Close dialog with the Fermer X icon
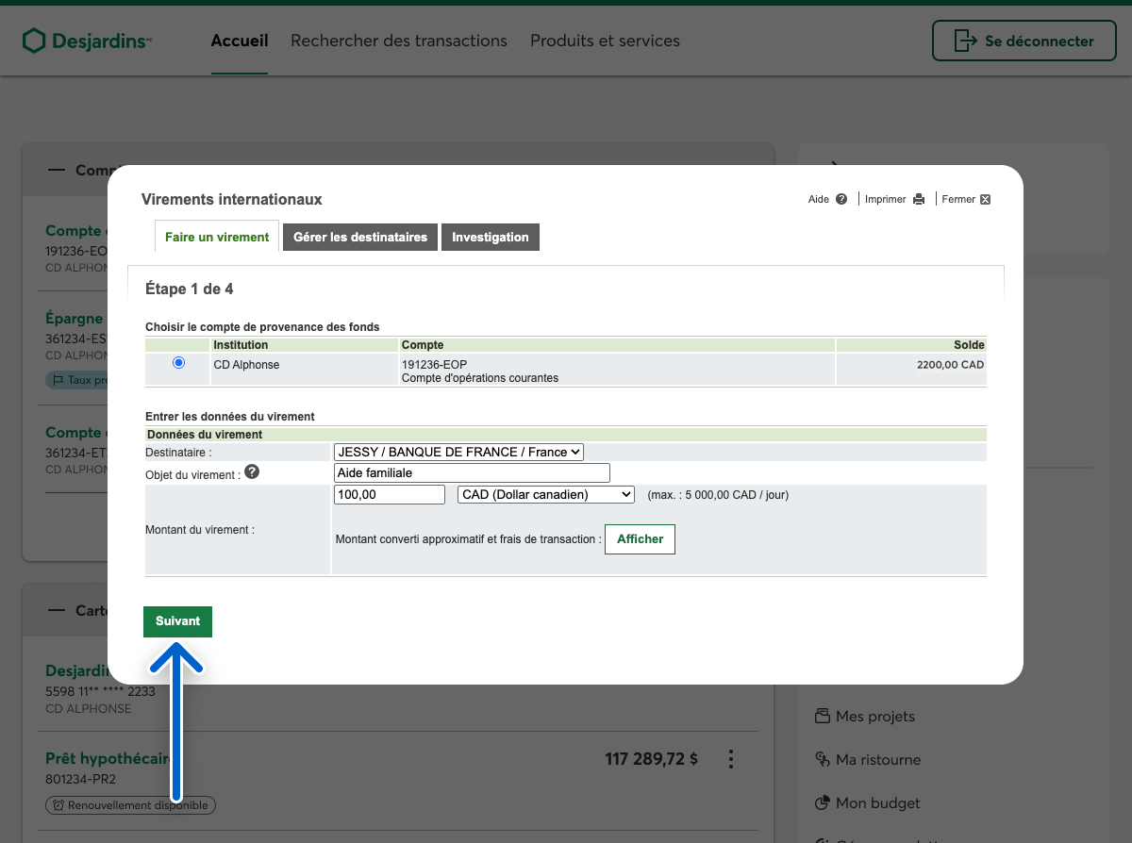This screenshot has width=1132, height=843. (985, 199)
